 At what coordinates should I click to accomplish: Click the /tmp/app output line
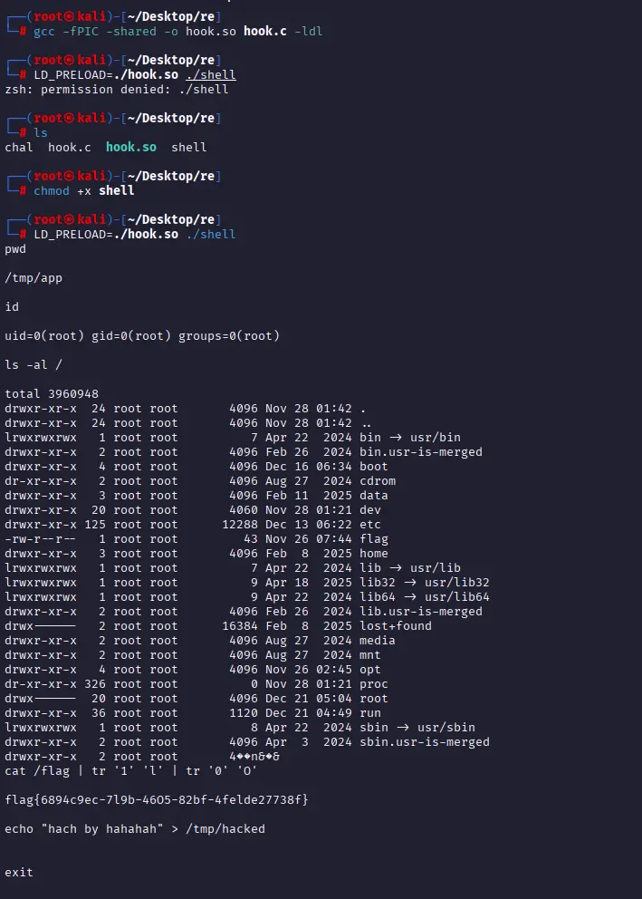coord(34,277)
